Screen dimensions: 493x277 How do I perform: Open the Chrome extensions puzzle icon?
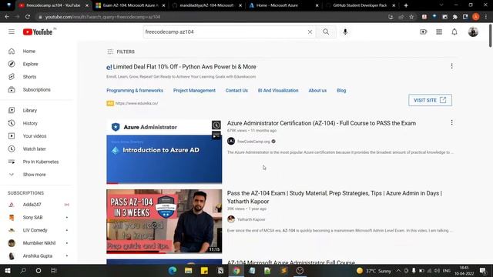(455, 17)
